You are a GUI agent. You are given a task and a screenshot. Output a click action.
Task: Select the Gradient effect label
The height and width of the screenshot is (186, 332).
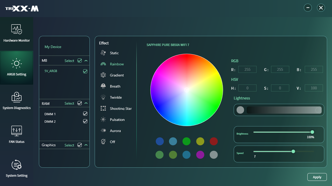point(117,75)
